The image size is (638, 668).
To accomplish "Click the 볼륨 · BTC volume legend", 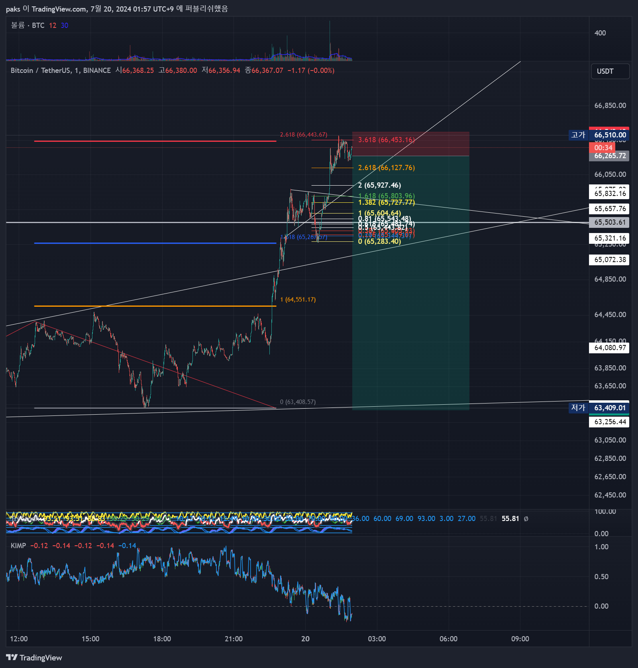I will 27,25.
